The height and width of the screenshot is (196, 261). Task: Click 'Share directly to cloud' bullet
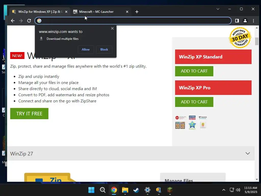57,89
